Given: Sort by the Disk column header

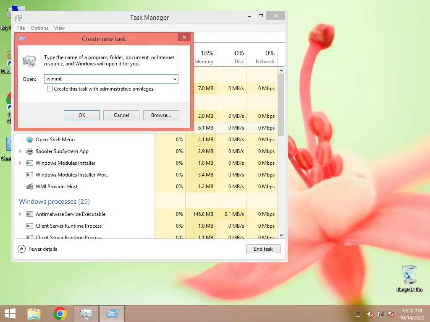Looking at the screenshot, I should coord(231,57).
